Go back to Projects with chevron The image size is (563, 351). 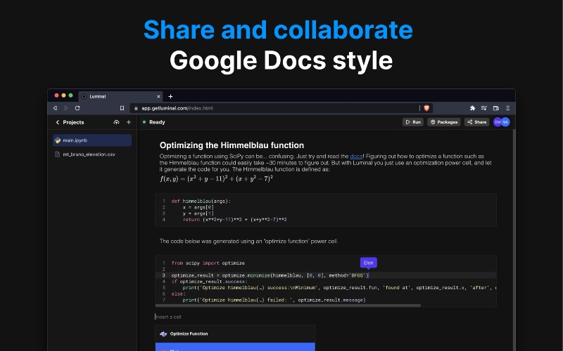click(x=58, y=122)
